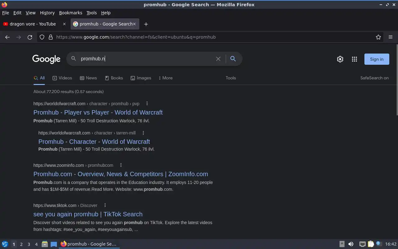Switch to workspace 4
The width and height of the screenshot is (398, 249).
[x=36, y=244]
